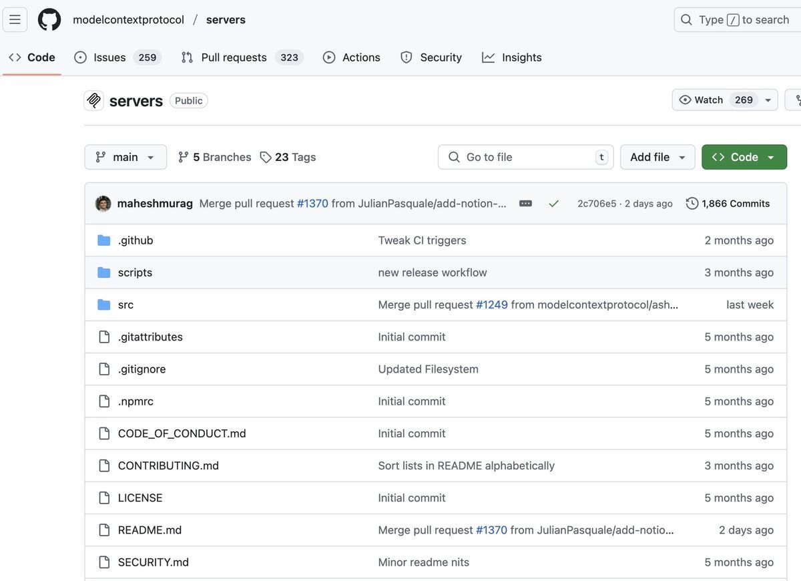This screenshot has width=801, height=581.
Task: Go to GitHub home via Octocat logo
Action: 49,20
